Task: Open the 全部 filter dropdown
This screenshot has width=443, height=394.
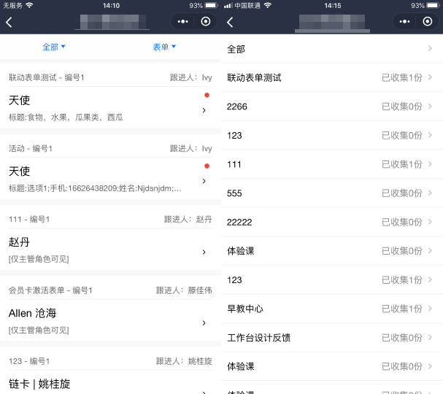Action: 54,47
